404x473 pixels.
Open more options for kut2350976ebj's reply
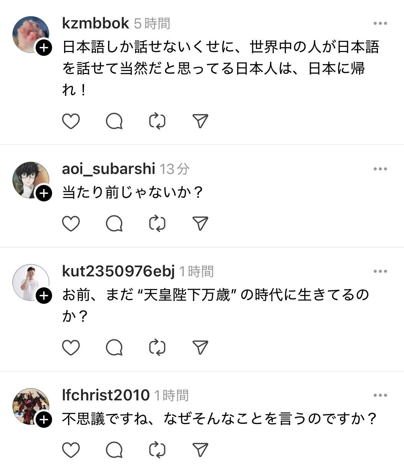380,271
